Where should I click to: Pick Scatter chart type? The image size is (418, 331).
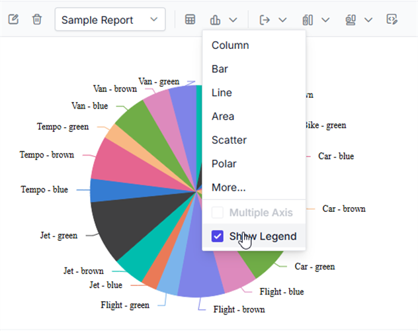254,140
